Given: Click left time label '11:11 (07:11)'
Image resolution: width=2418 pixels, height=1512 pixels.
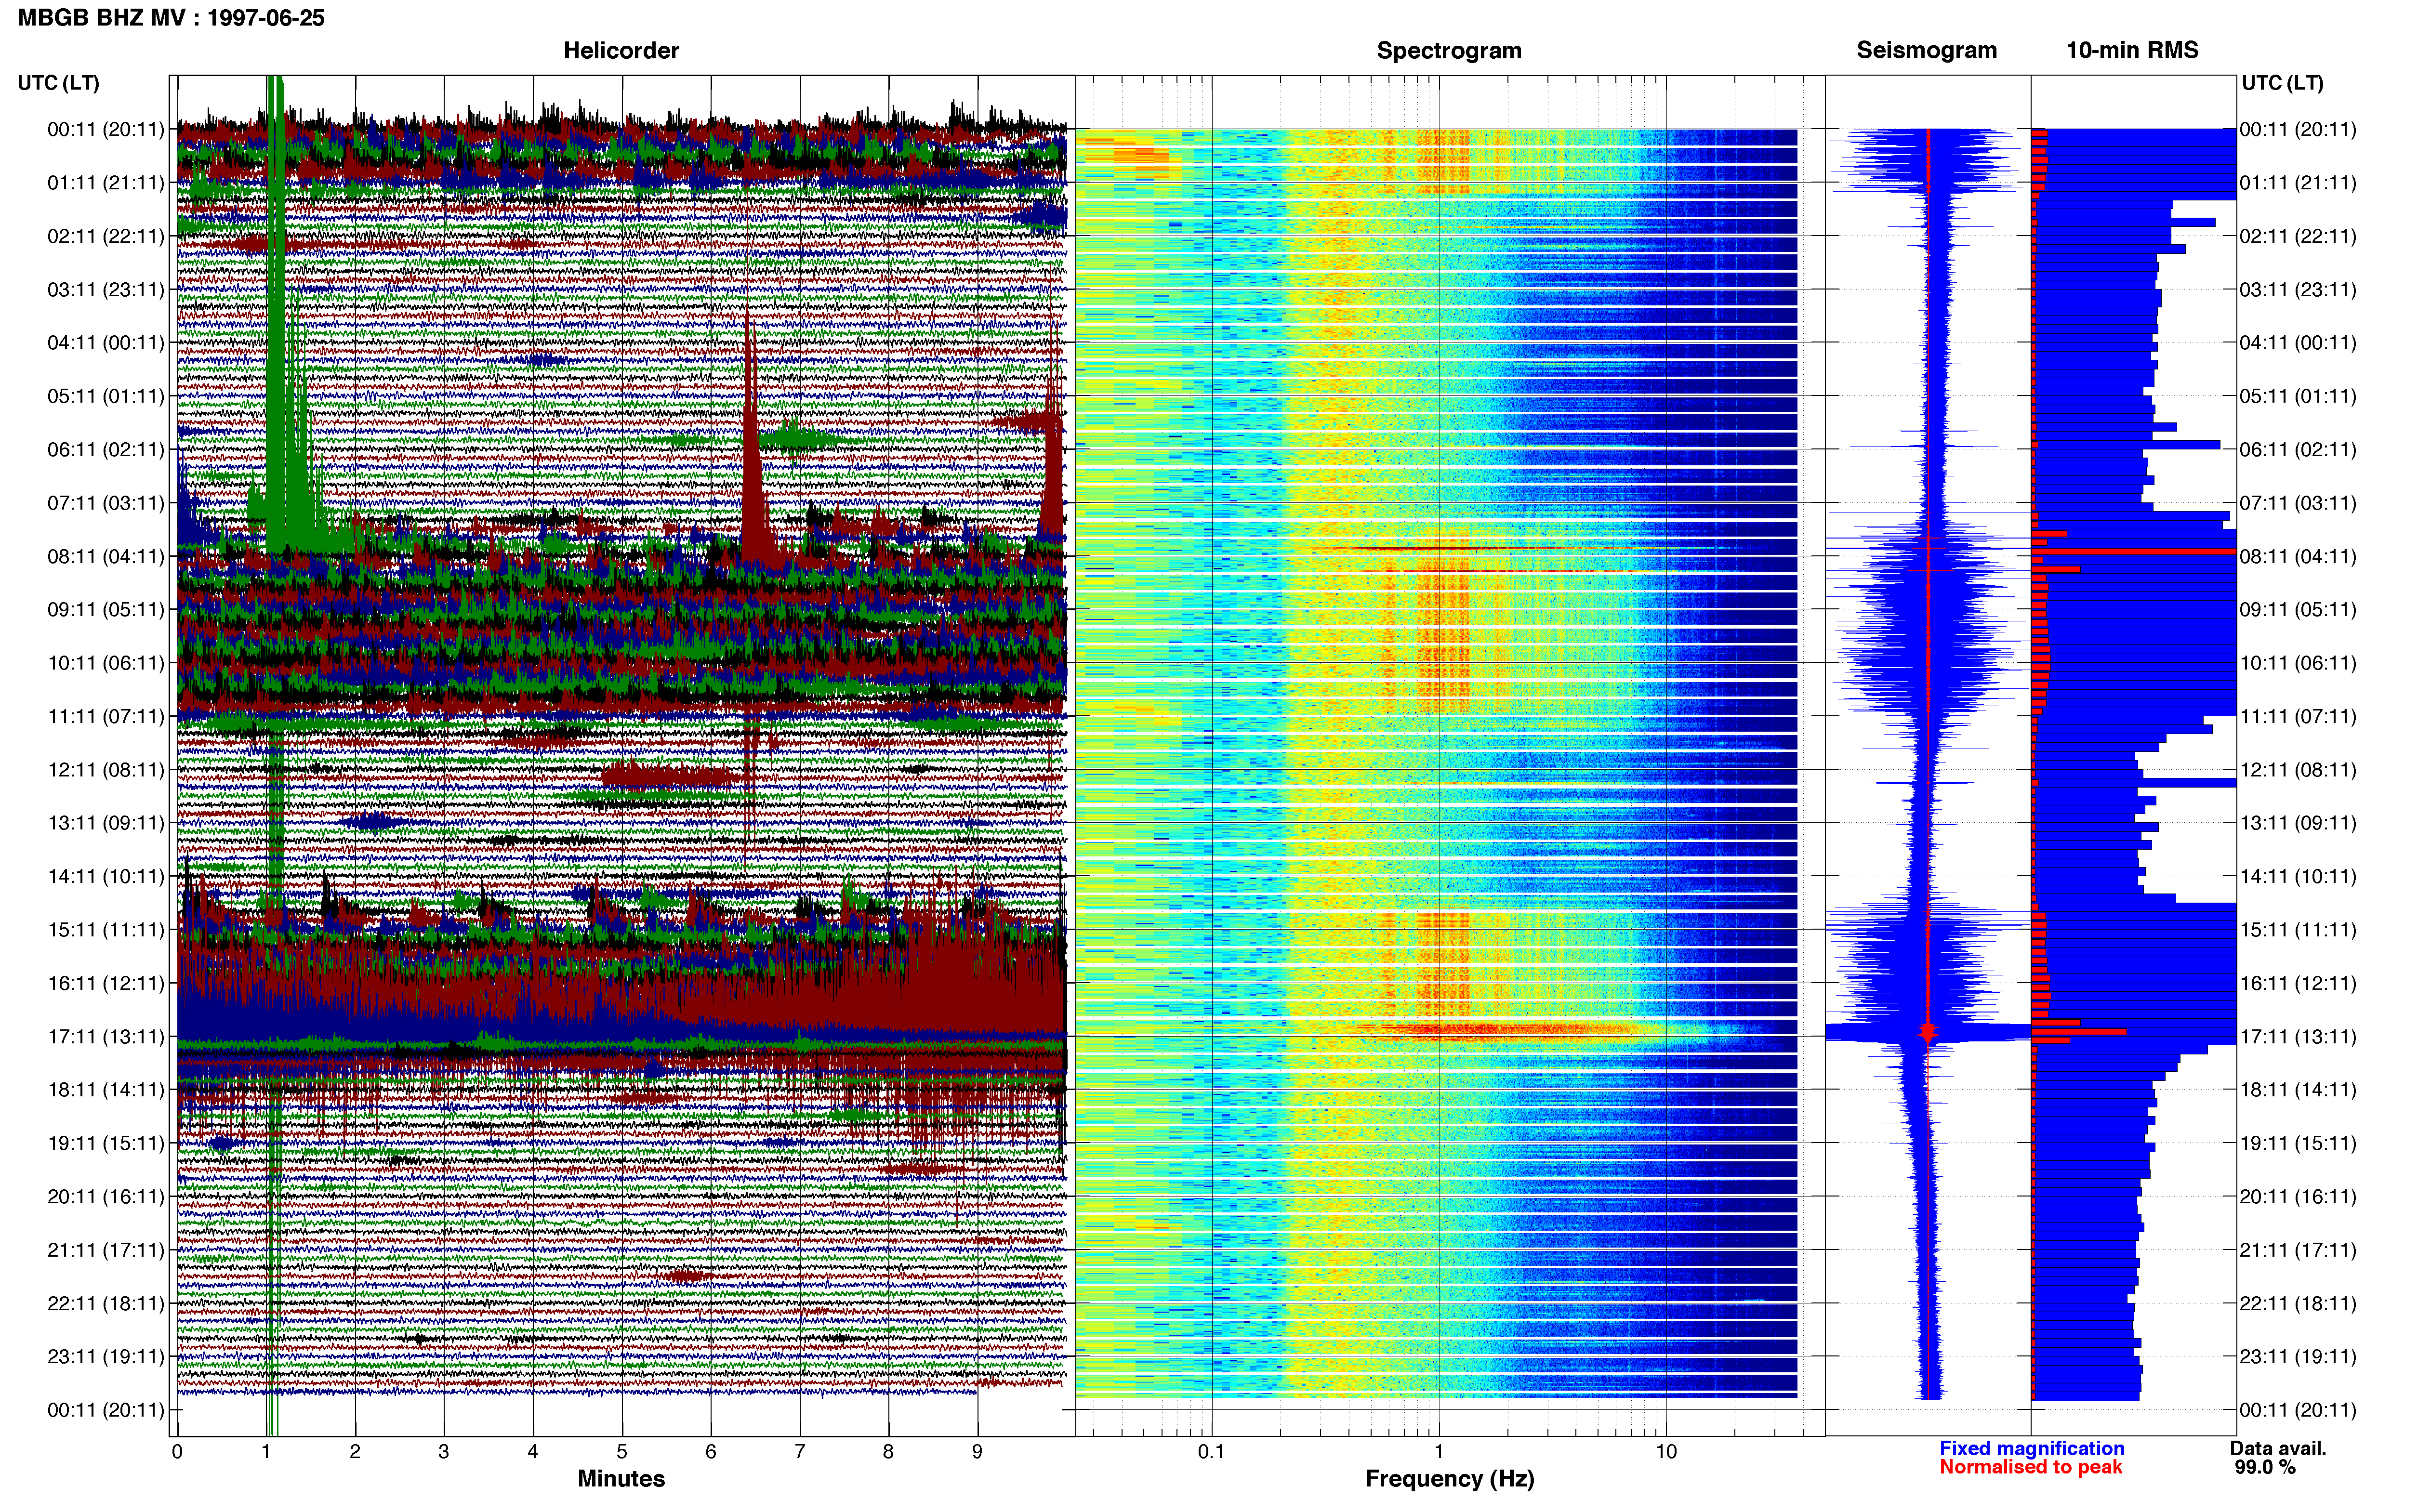Looking at the screenshot, I should click(x=105, y=716).
